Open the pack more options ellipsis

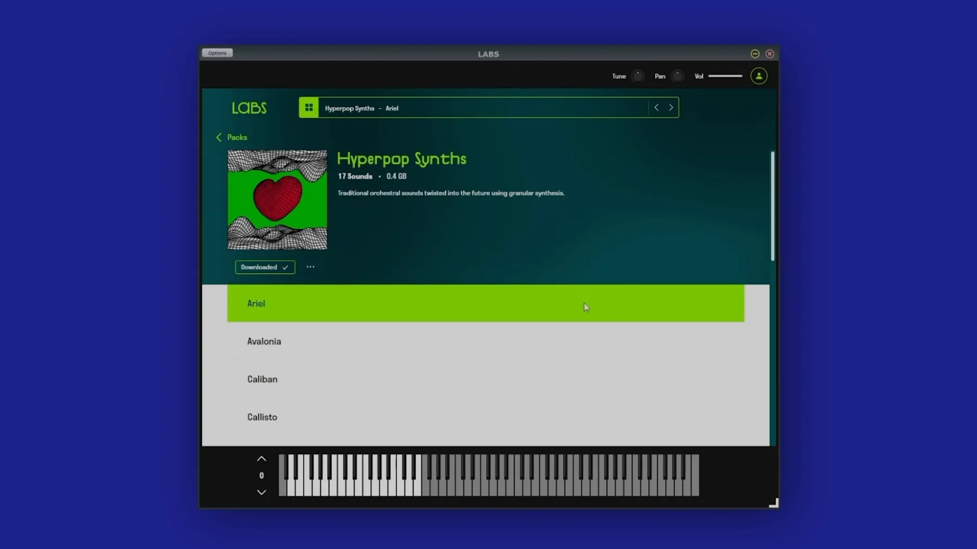pyautogui.click(x=310, y=267)
